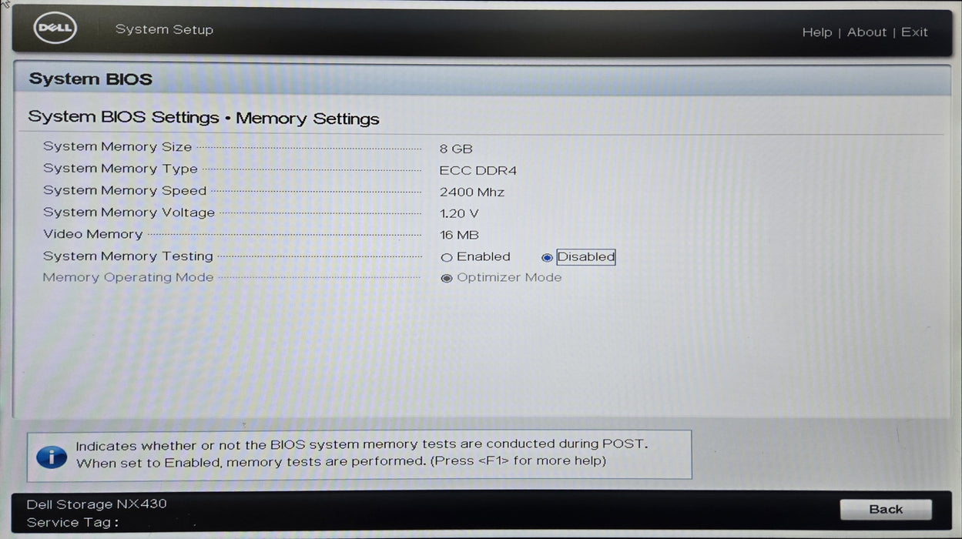This screenshot has height=539, width=962.
Task: Click the System Memory Size label
Action: click(x=117, y=146)
